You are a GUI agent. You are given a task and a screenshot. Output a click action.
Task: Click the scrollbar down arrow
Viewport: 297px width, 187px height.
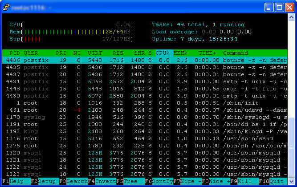[291, 181]
